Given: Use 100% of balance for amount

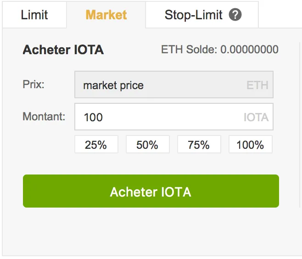Looking at the screenshot, I should tap(251, 144).
